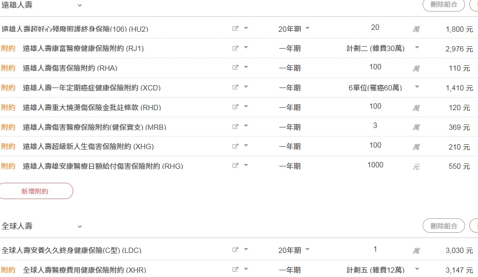The height and width of the screenshot is (277, 478).
Task: Open 遠雄人壽 company selector dropdown
Action: [42, 5]
